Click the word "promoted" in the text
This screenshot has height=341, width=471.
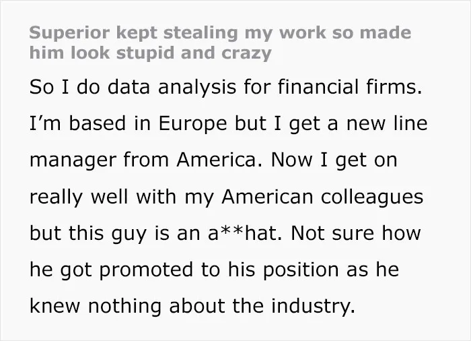(x=146, y=270)
